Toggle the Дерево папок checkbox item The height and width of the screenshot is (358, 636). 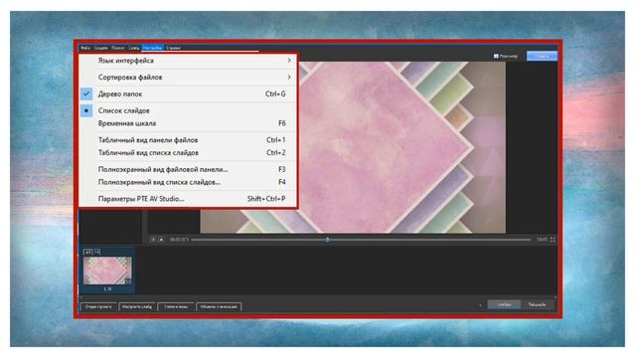point(188,93)
